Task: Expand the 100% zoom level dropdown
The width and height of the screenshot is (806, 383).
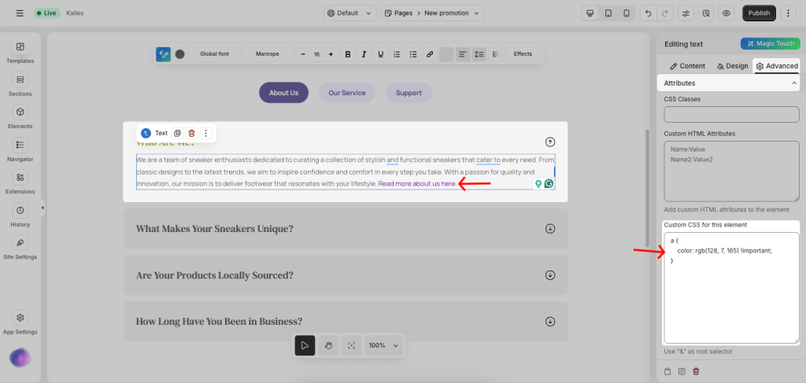Action: (x=383, y=345)
